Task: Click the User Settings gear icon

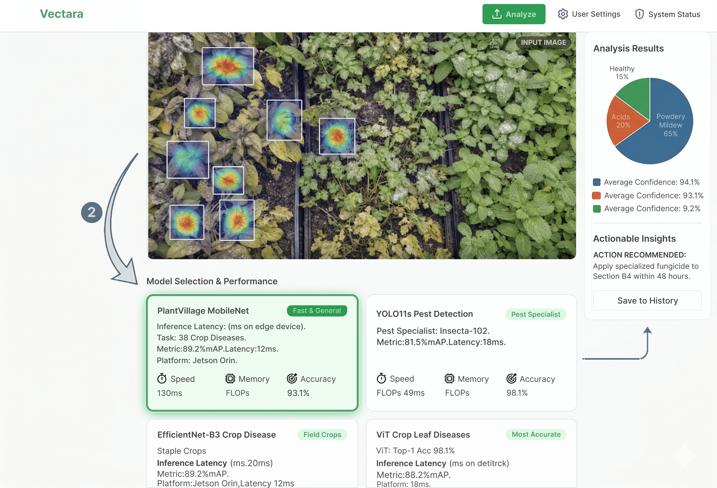Action: (563, 14)
